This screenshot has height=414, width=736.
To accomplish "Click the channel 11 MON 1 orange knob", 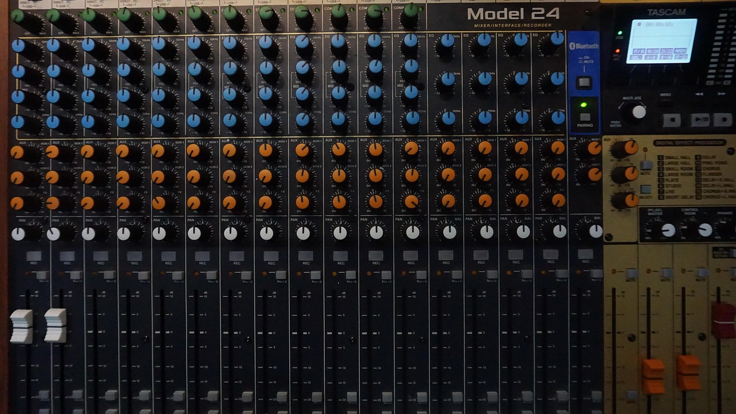I will (x=375, y=149).
